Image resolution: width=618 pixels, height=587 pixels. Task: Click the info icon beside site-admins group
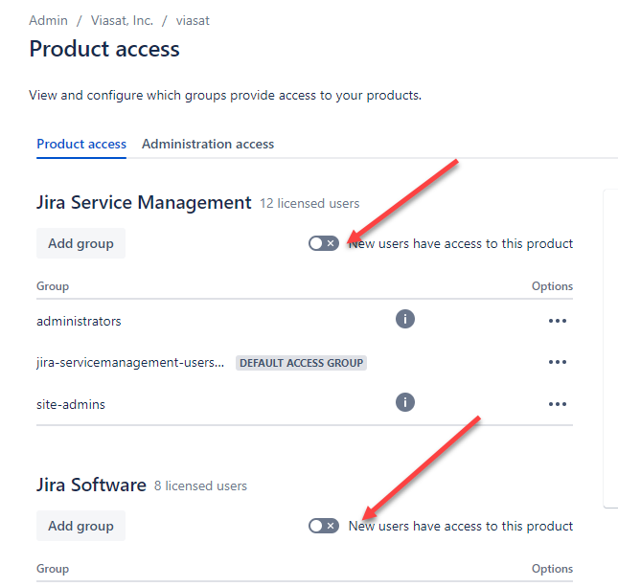pos(405,403)
